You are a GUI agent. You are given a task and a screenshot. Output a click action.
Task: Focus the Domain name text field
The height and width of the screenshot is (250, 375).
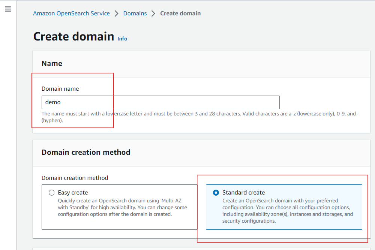pos(160,102)
